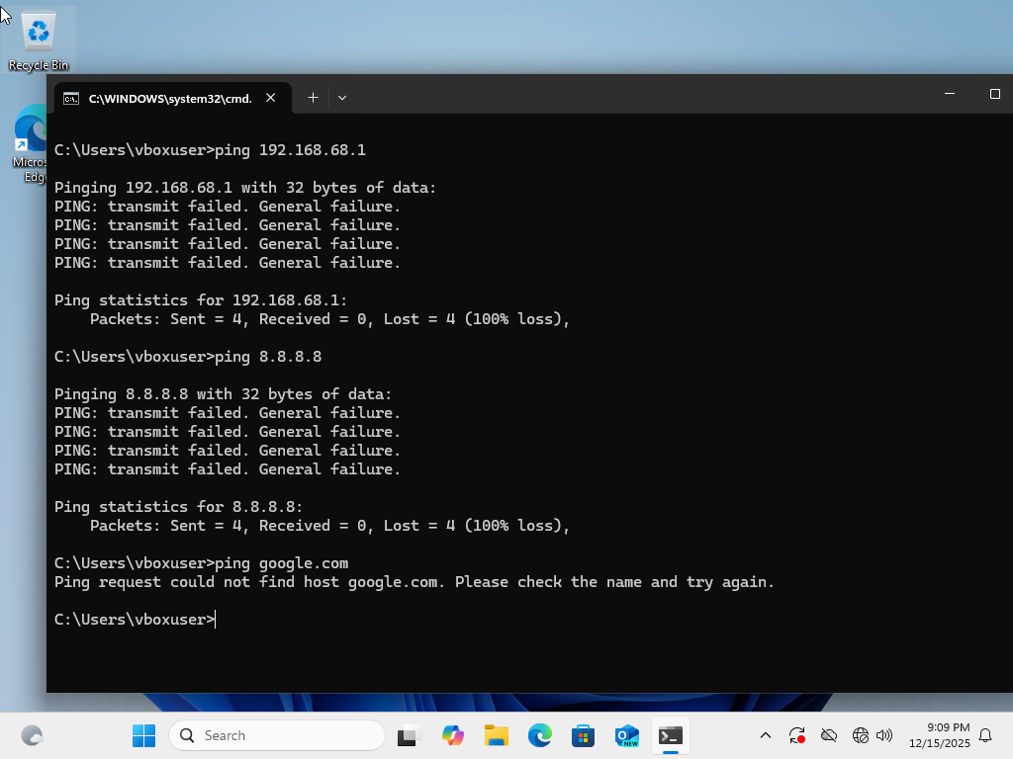Image resolution: width=1013 pixels, height=759 pixels.
Task: Open Terminal's new tab dropdown menu
Action: (341, 97)
